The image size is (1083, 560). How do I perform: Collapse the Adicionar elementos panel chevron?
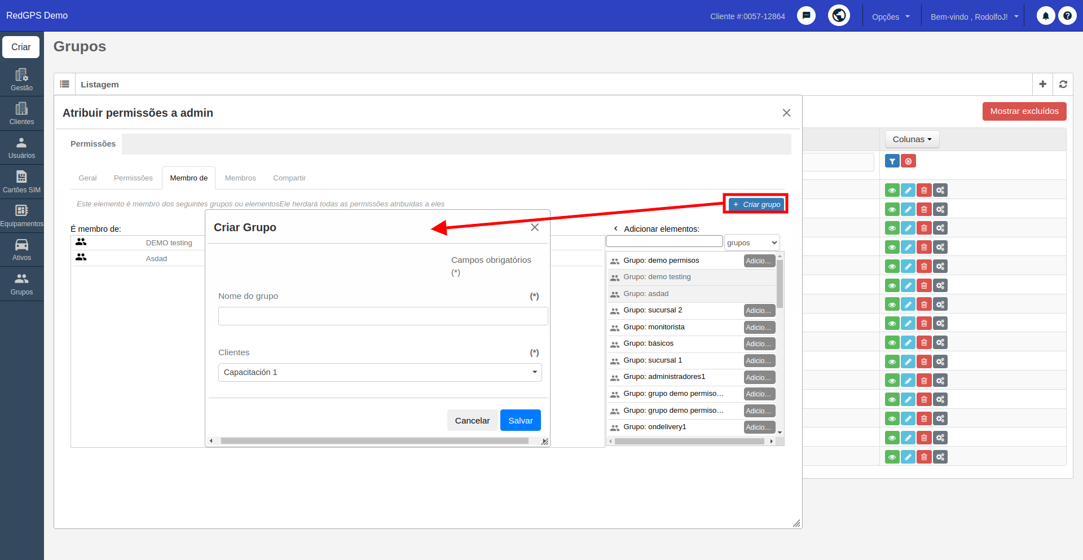(x=615, y=228)
